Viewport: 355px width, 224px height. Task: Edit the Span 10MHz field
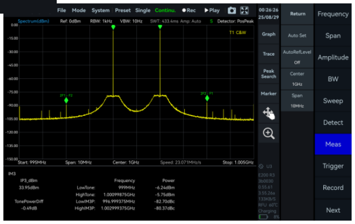(x=297, y=101)
